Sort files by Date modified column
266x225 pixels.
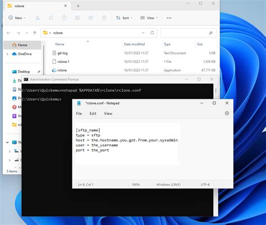[134, 44]
